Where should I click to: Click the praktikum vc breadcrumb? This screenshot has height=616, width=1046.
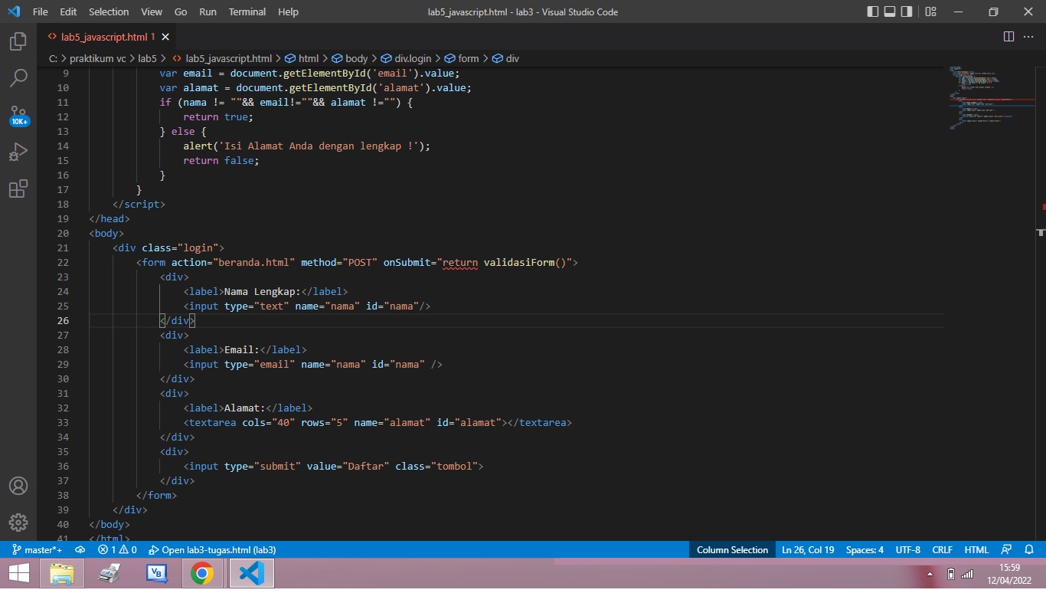(98, 58)
